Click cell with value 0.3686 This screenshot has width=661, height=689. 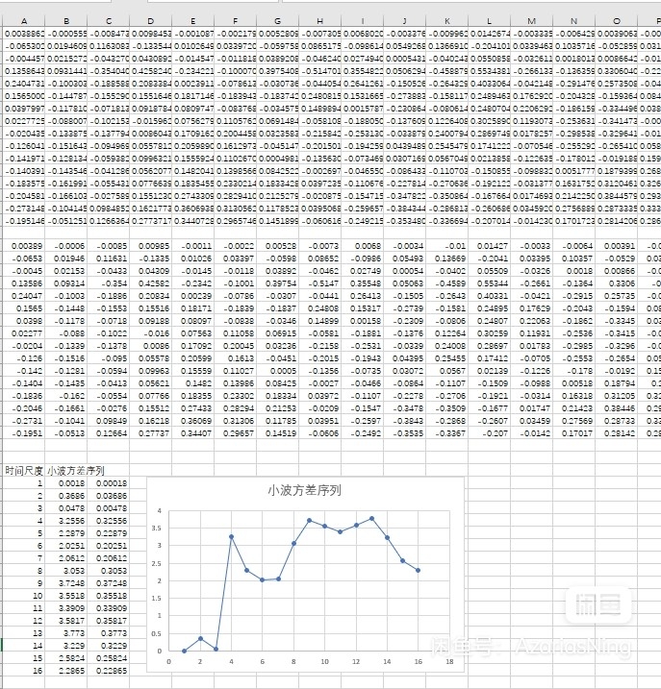66,496
